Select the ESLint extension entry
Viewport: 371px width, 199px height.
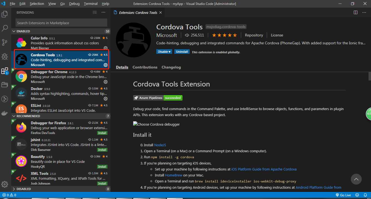(x=61, y=108)
